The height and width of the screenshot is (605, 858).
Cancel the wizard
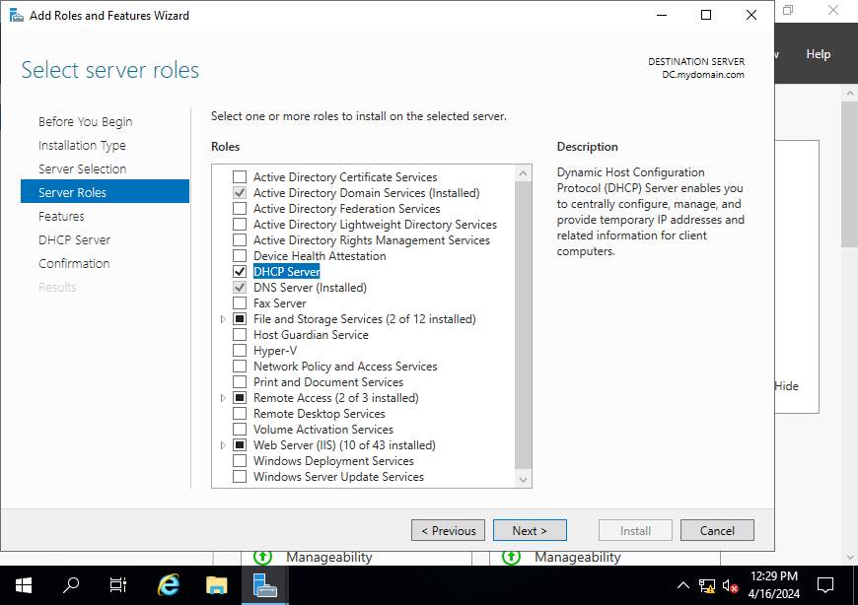717,531
